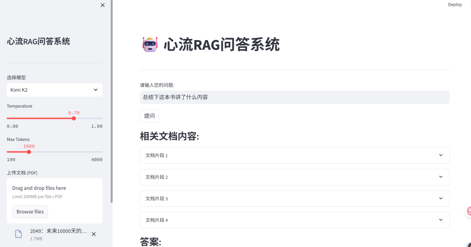The width and height of the screenshot is (471, 247).
Task: Click the sidebar title 心流RAG问答系统
Action: pyautogui.click(x=38, y=41)
